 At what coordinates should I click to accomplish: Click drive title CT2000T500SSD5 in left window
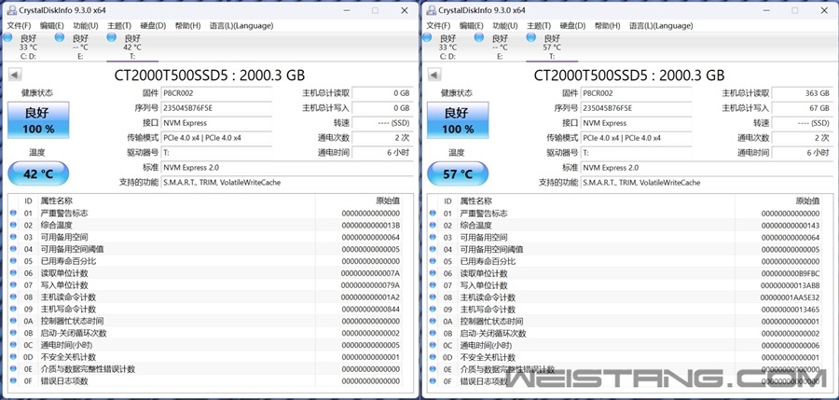pos(210,76)
